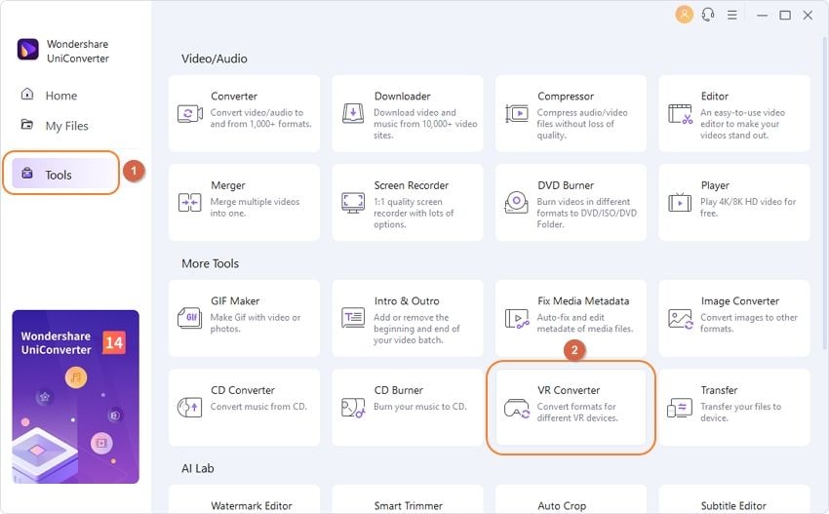Click 'Merge multiple videos into one.' text
Viewport: 829px width, 514px height.
(x=255, y=208)
